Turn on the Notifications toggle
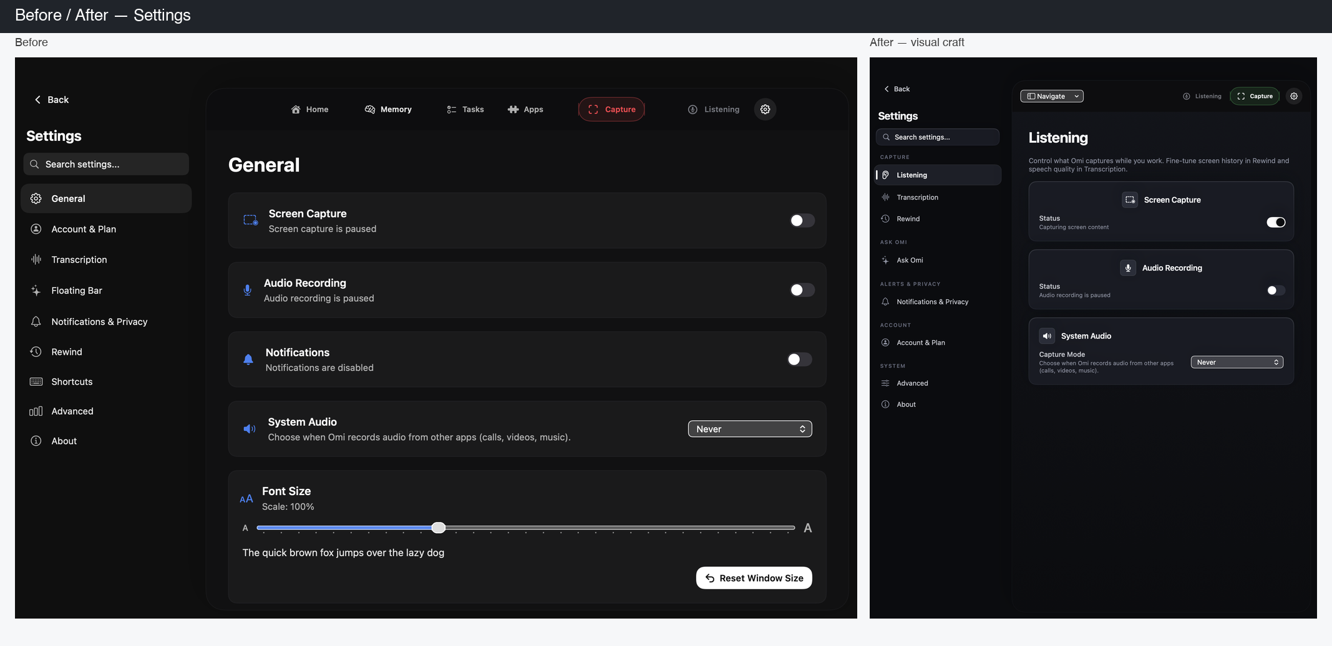Screen dimensions: 1332x646 [799, 359]
